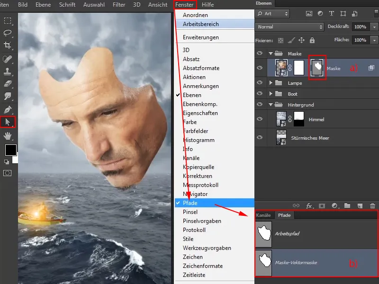This screenshot has height=284, width=379.
Task: Open the Hilfe menu
Action: coord(208,5)
